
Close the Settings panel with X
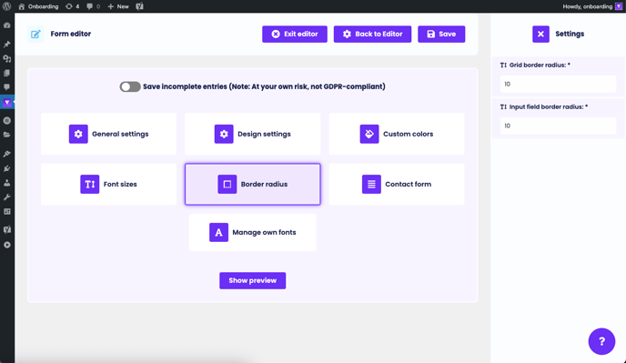pyautogui.click(x=540, y=34)
